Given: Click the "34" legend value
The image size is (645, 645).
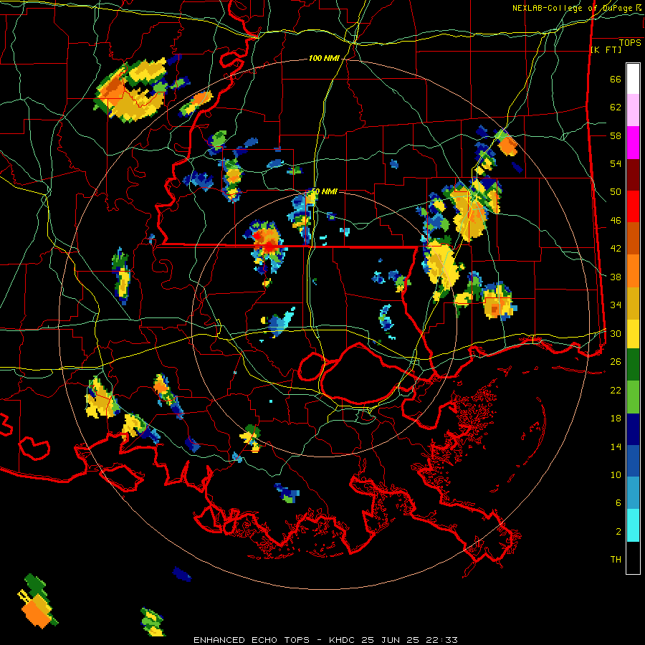Looking at the screenshot, I should pyautogui.click(x=616, y=305).
